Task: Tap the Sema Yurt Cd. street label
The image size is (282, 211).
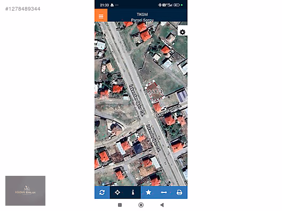Action: [169, 110]
